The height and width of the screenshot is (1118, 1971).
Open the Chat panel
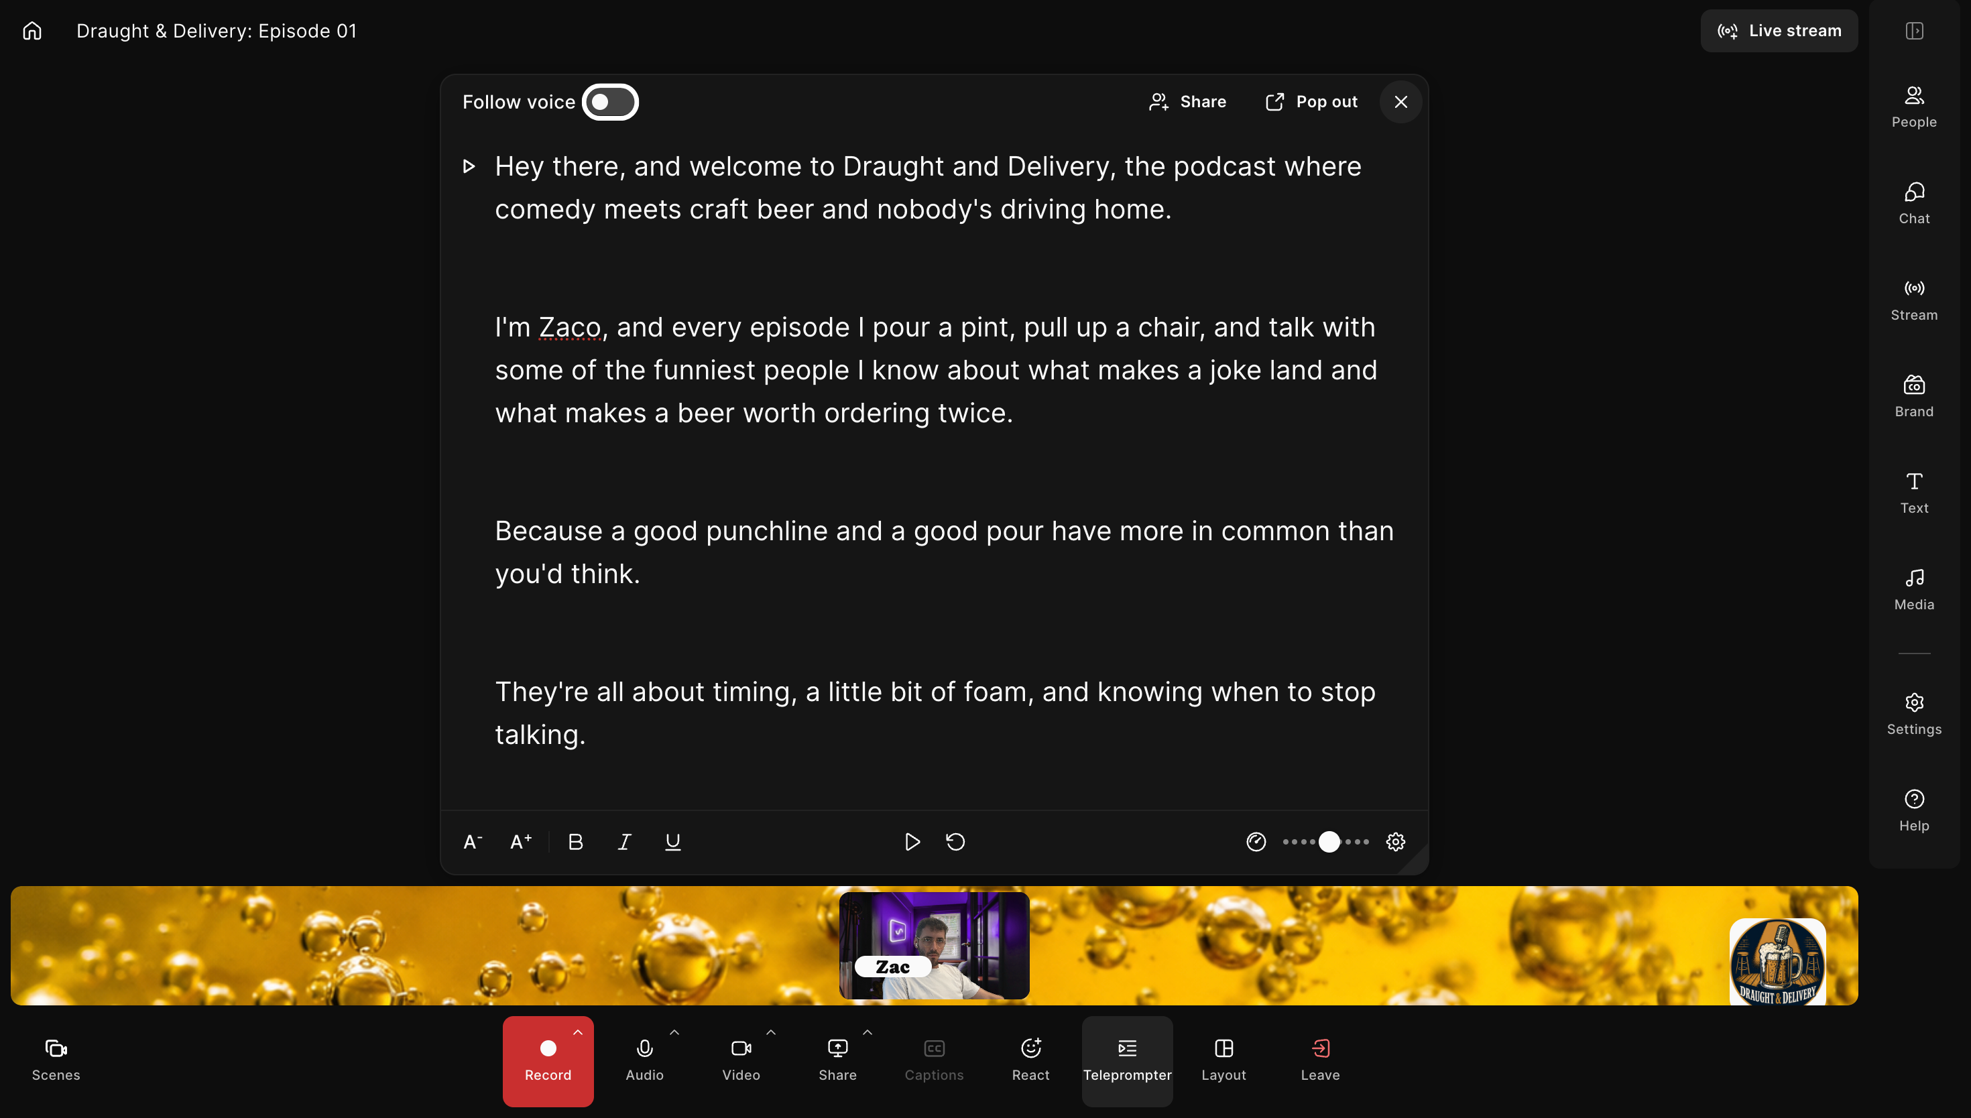tap(1914, 204)
